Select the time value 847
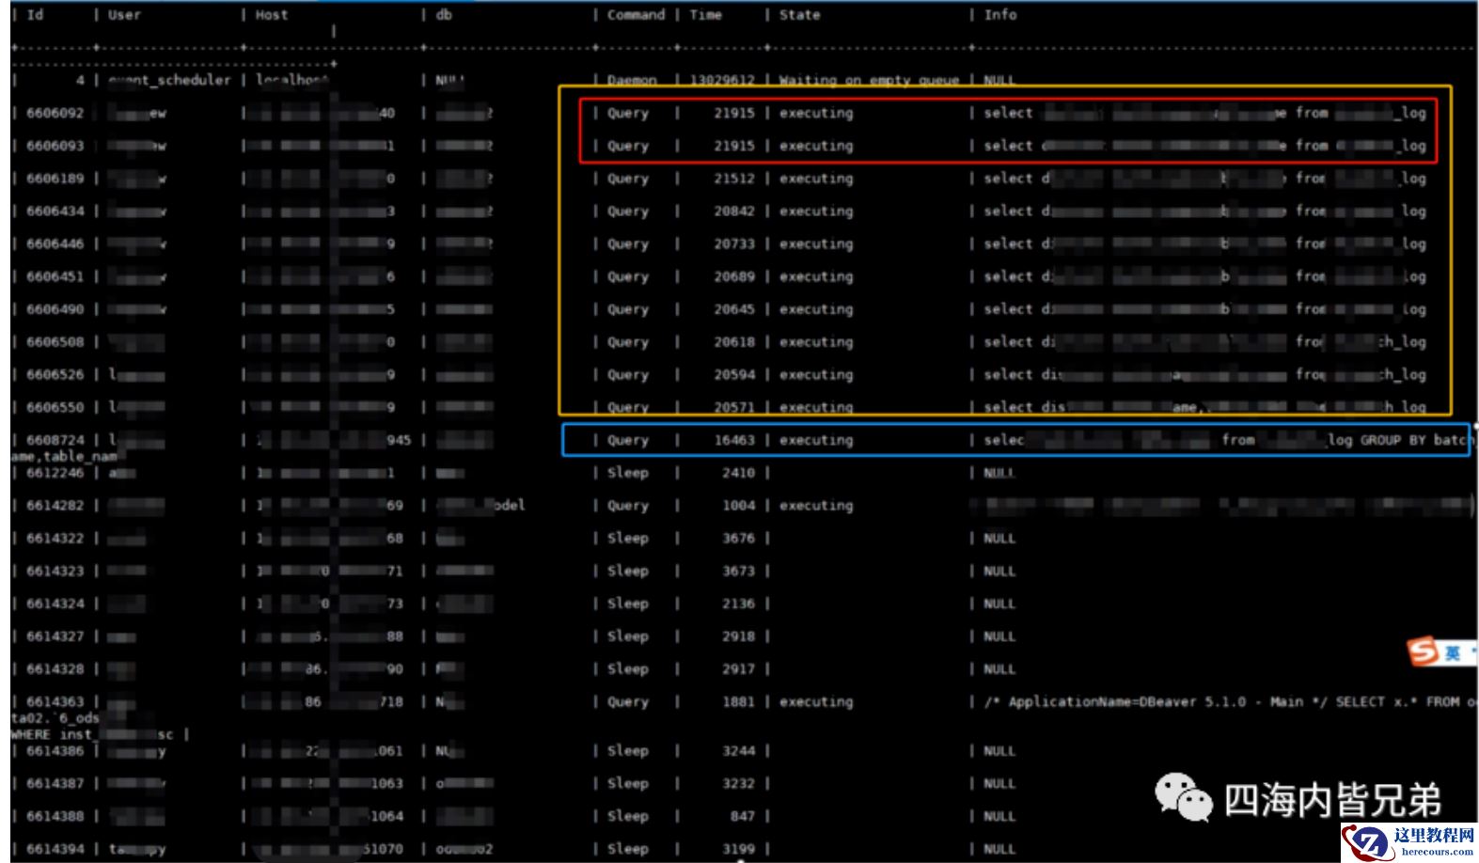The image size is (1479, 863). (x=743, y=816)
